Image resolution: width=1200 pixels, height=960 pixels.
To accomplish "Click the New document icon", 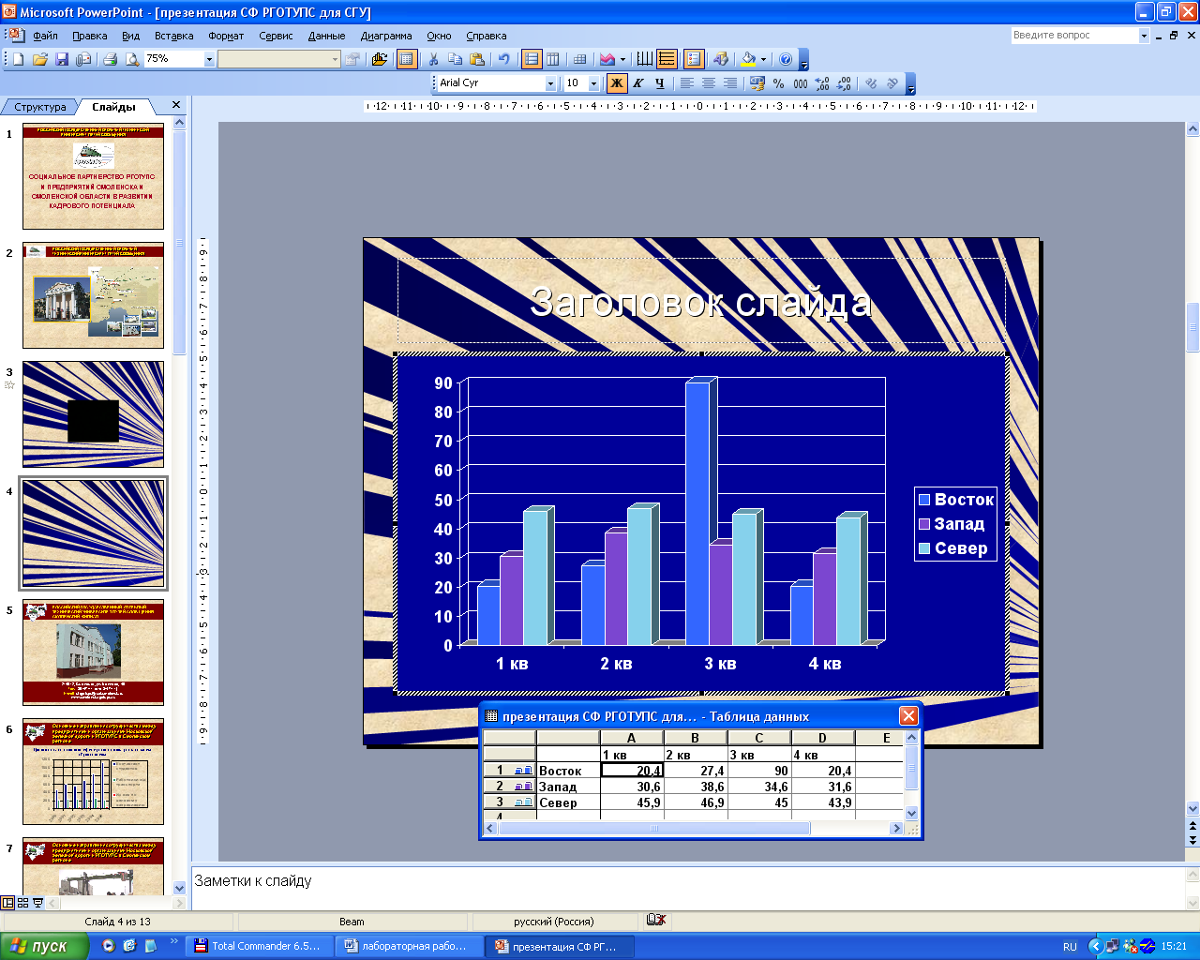I will 19,59.
